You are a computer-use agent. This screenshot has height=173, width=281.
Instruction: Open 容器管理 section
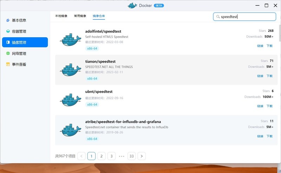(25, 31)
